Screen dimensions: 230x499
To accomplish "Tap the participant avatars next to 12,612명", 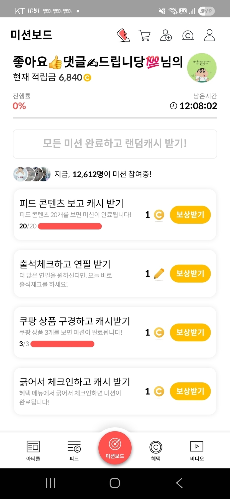I will click(x=32, y=174).
